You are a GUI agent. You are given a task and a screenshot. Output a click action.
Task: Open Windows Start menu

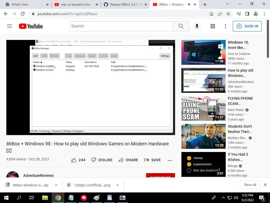tap(6, 198)
